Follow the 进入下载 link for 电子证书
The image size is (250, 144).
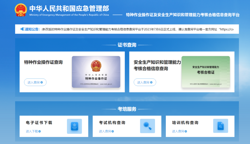tap(32, 131)
